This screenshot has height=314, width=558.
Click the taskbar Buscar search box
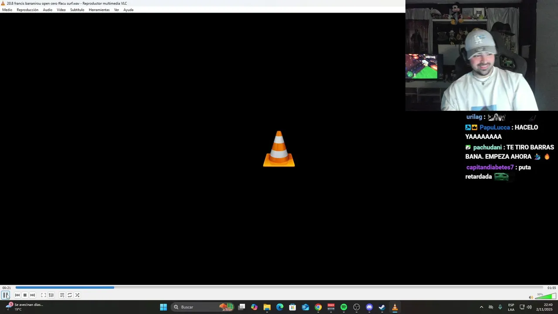click(203, 307)
